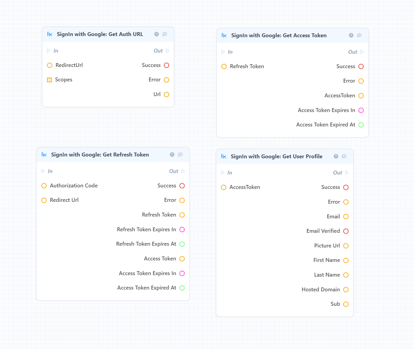Click the function icon on Get Refresh Token block
The width and height of the screenshot is (414, 349).
tap(44, 155)
